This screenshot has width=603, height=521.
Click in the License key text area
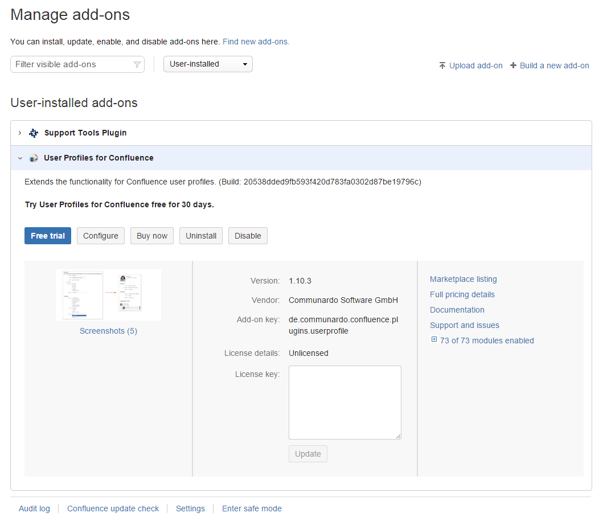344,402
